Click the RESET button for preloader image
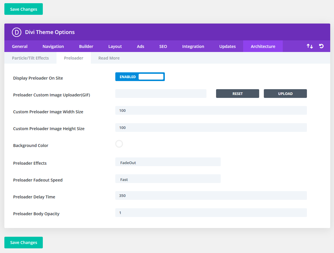This screenshot has width=334, height=253. [x=238, y=94]
